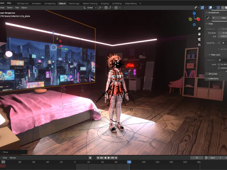
Task: Switch to the Motion Tracking workspace tab
Action: [90, 3]
